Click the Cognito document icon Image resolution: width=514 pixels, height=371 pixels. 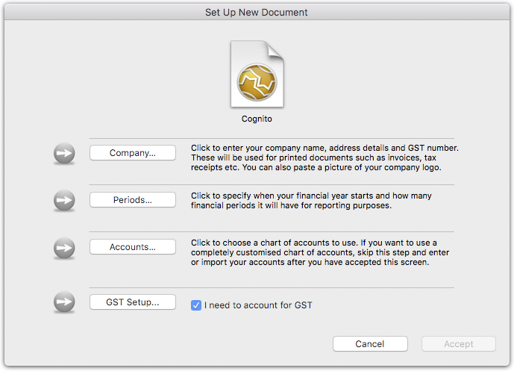257,74
